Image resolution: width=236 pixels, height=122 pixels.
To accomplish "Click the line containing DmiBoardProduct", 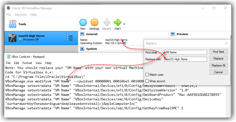I will coord(113,95).
